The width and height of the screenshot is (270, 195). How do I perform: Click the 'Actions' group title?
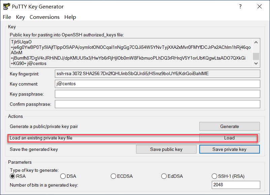(x=15, y=116)
